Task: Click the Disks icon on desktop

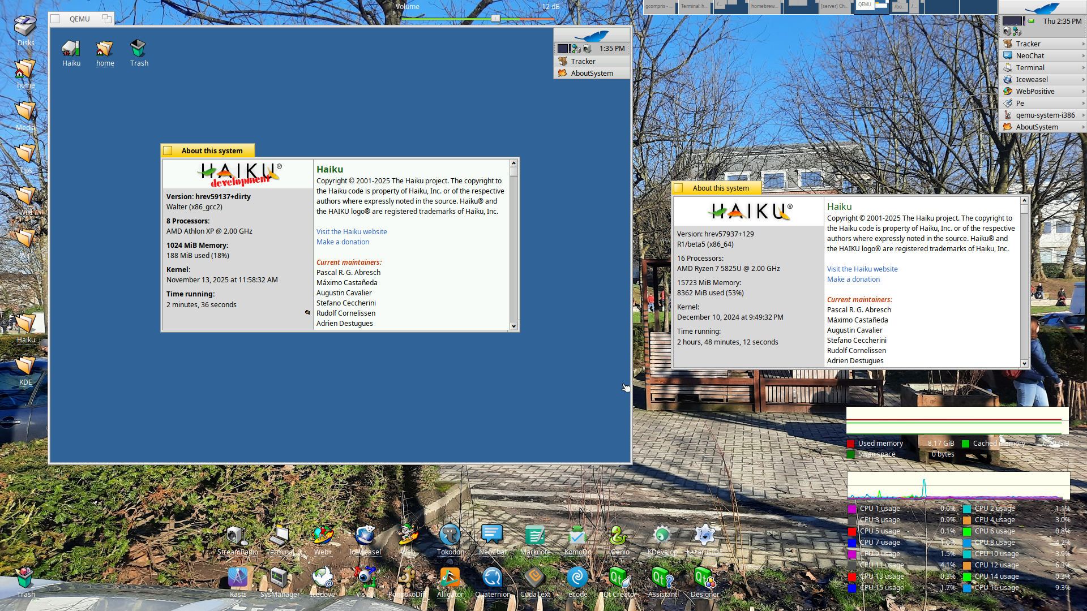Action: pos(25,27)
